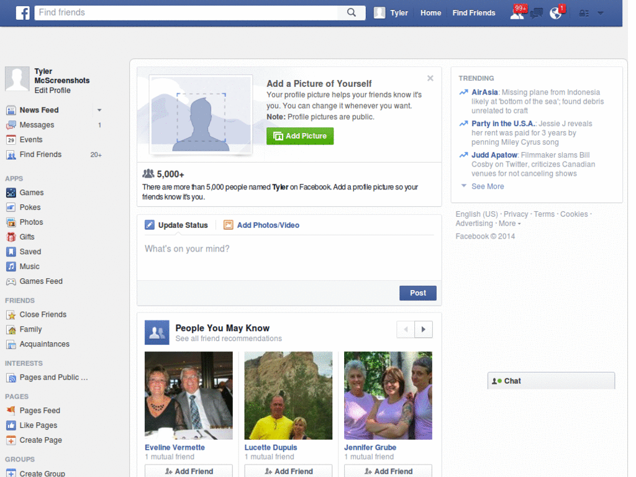Open the messages chat bubble icon in top bar
This screenshot has width=636, height=477.
point(536,14)
